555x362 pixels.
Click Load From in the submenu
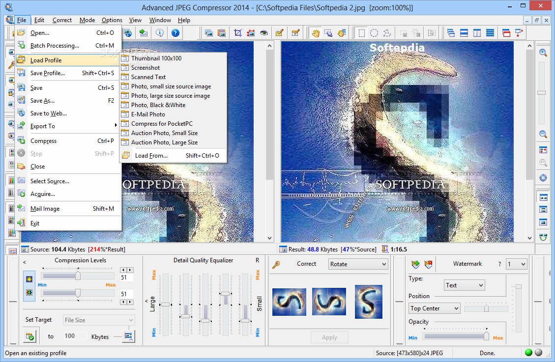pos(174,156)
